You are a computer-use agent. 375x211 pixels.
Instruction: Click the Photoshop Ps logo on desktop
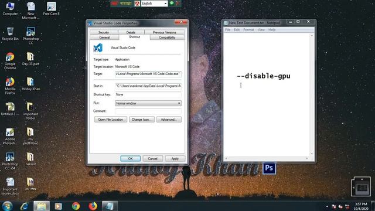click(269, 168)
